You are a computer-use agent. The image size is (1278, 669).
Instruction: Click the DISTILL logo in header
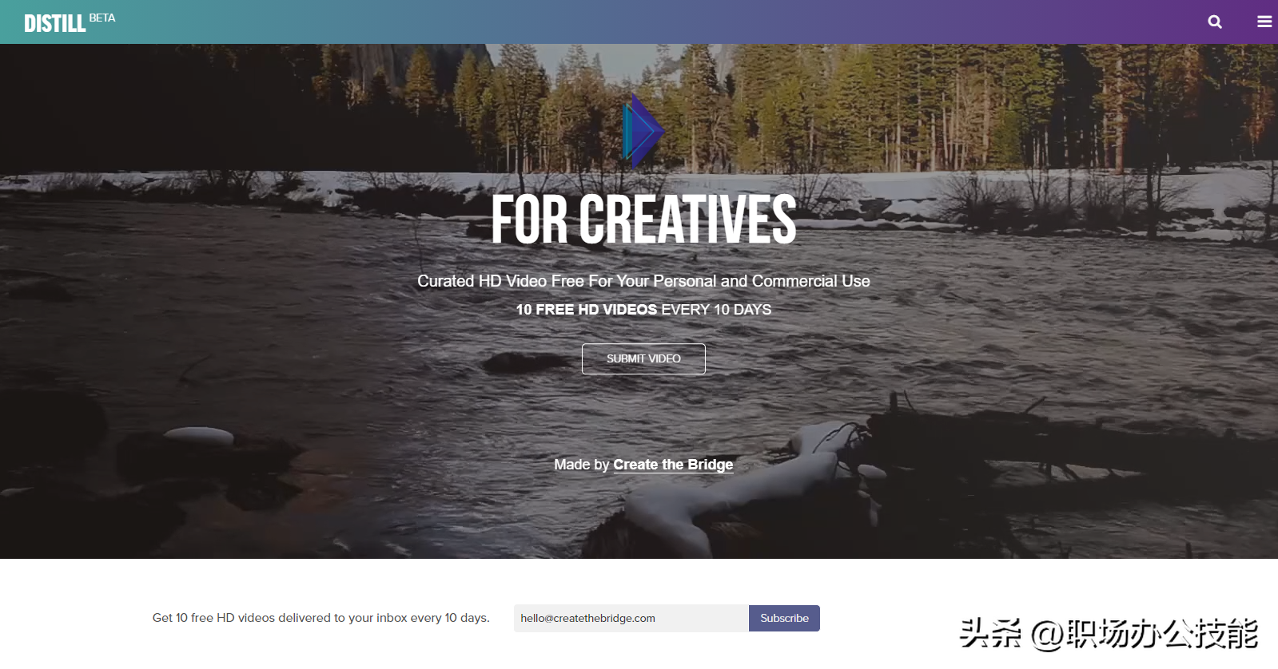[x=54, y=24]
